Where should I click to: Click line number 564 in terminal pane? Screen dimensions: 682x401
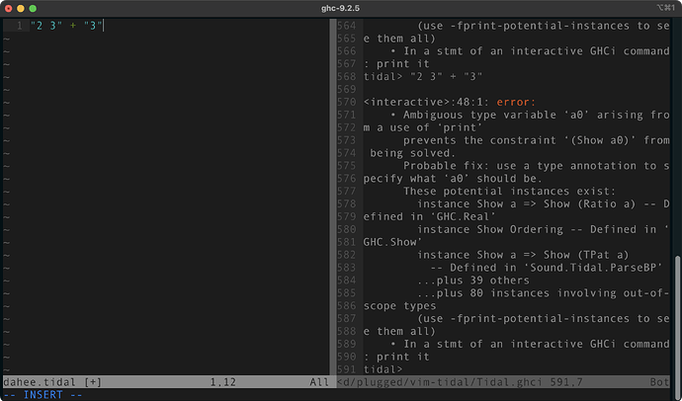point(347,26)
